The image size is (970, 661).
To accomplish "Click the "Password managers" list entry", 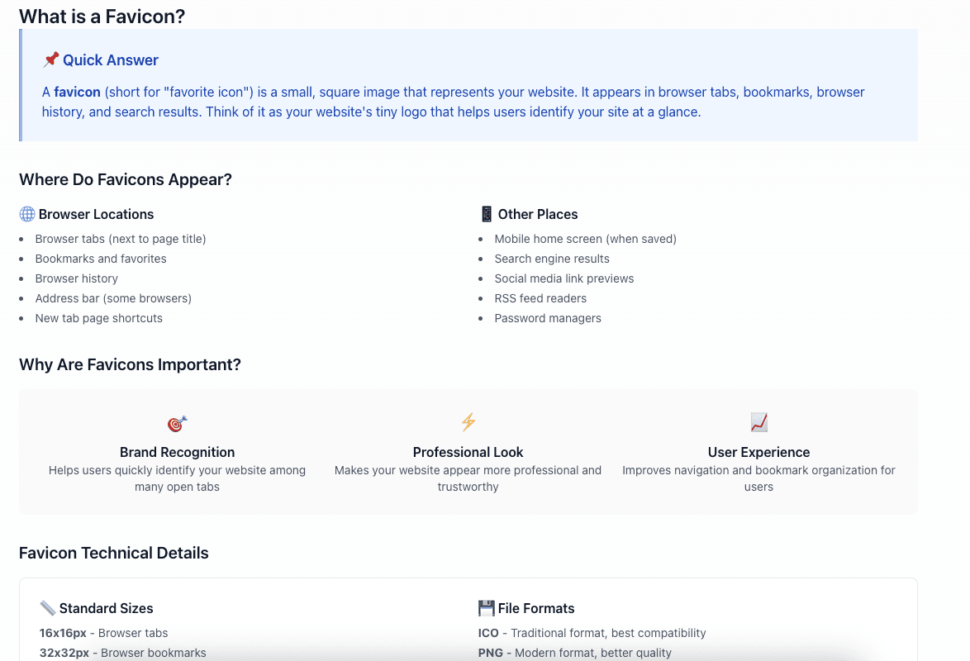I will point(548,318).
